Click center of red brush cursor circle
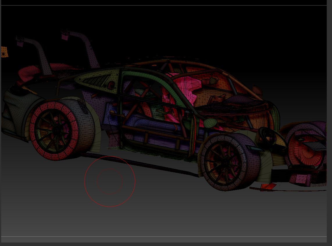Viewport: 332px width, 246px height. (x=110, y=181)
